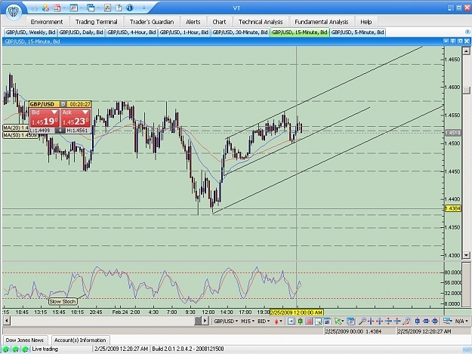Click the red square icon in chart toolbar
This screenshot has width=472, height=354.
309,322
